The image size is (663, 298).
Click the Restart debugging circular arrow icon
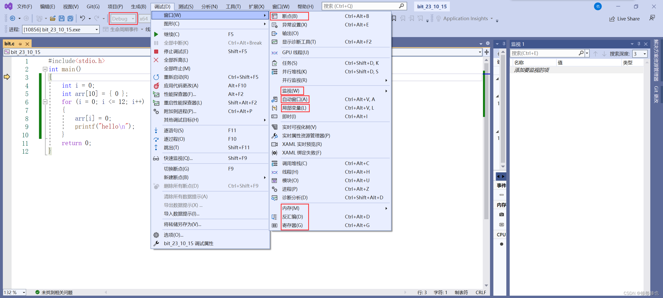point(156,77)
